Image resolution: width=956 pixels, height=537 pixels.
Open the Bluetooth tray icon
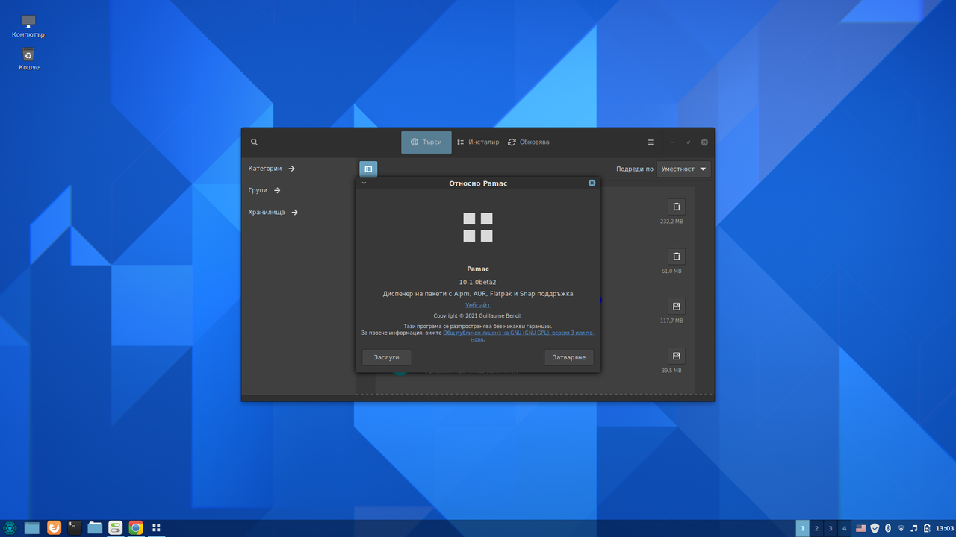click(888, 528)
